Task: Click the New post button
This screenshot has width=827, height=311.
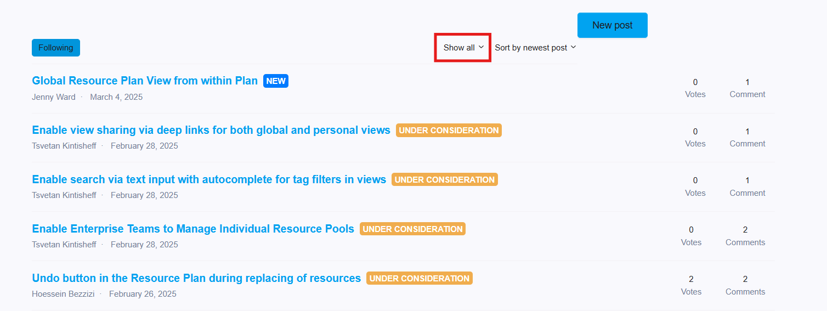Action: pyautogui.click(x=612, y=25)
